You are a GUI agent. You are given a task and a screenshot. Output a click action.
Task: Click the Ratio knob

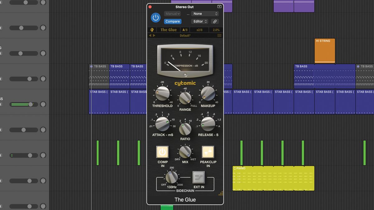(185, 128)
